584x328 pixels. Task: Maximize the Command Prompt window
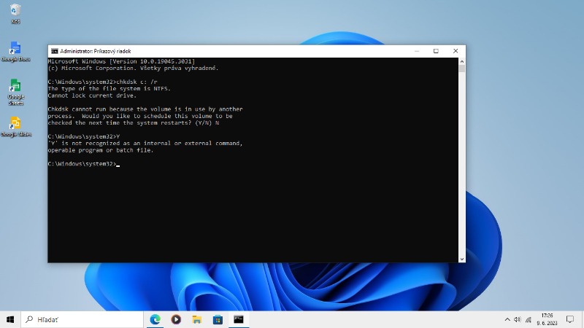pos(436,51)
